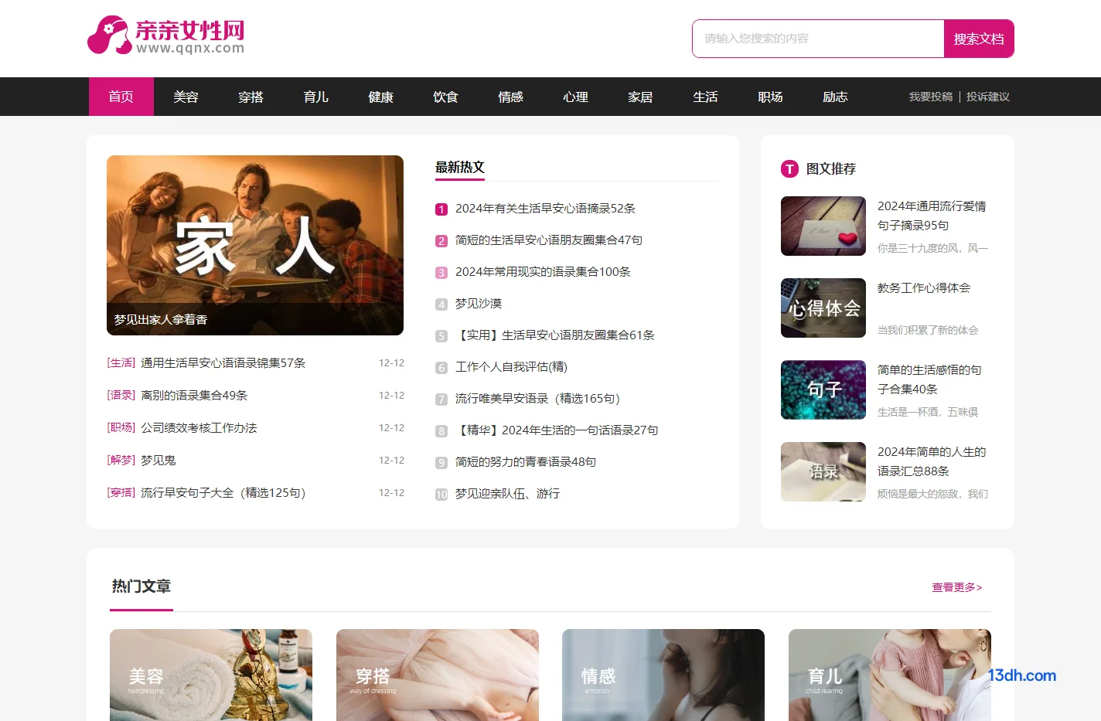Click the 投诉建议 link

click(x=988, y=97)
